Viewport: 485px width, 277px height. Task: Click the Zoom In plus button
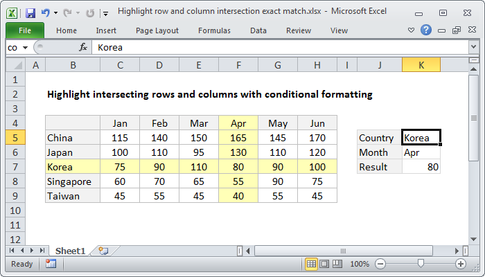click(x=461, y=264)
